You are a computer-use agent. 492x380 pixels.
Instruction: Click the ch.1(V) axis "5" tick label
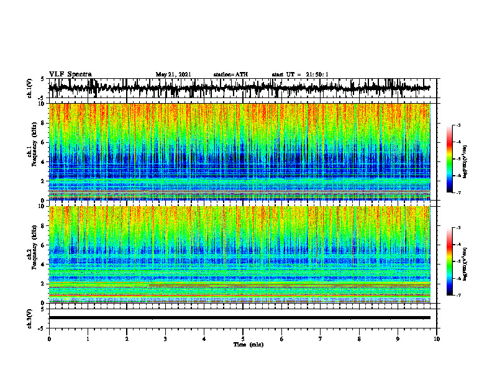pos(42,79)
